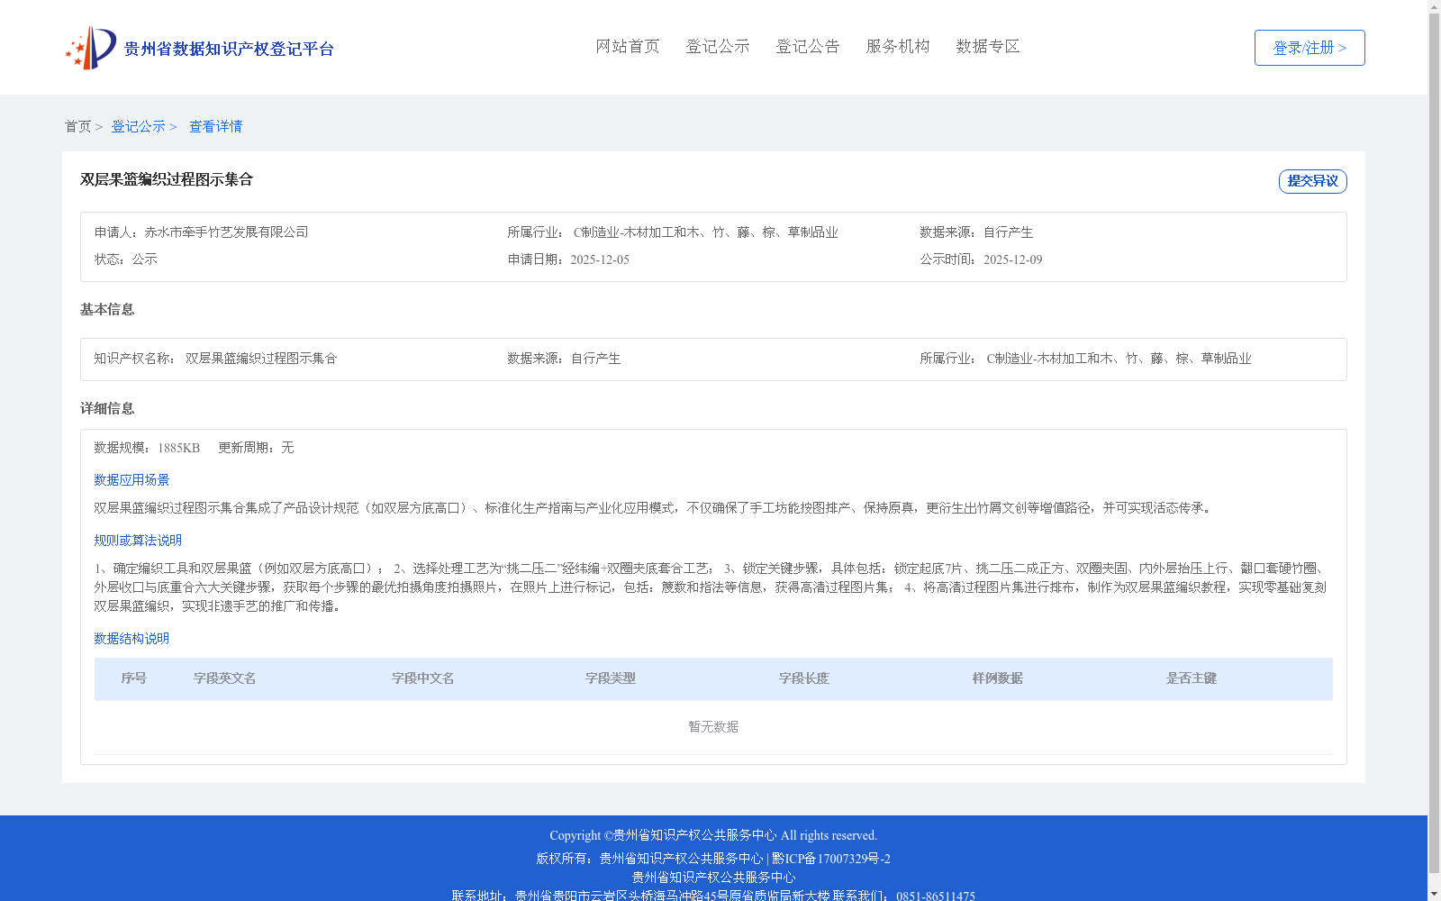Image resolution: width=1441 pixels, height=901 pixels.
Task: Go to 登记公告 in top navigation
Action: pos(808,46)
